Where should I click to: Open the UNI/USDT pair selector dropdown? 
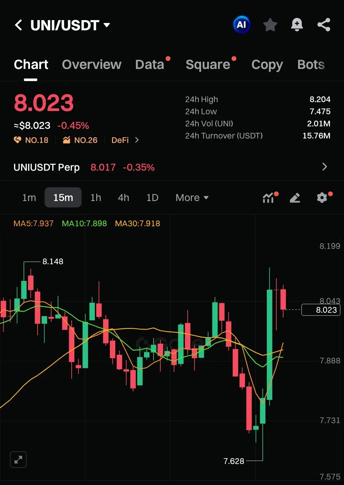pos(70,25)
